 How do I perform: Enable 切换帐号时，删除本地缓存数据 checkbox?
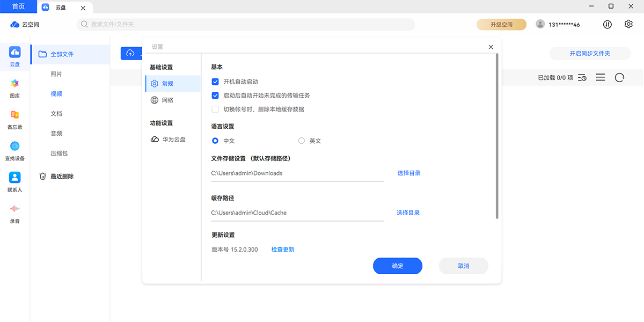215,109
